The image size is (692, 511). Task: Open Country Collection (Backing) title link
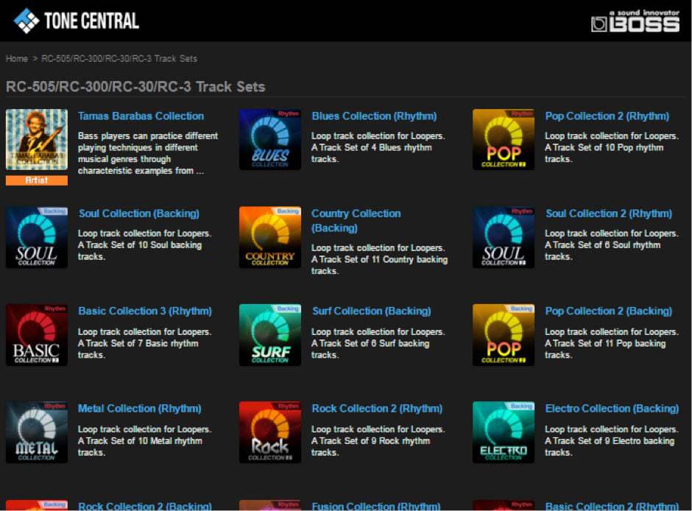point(356,221)
